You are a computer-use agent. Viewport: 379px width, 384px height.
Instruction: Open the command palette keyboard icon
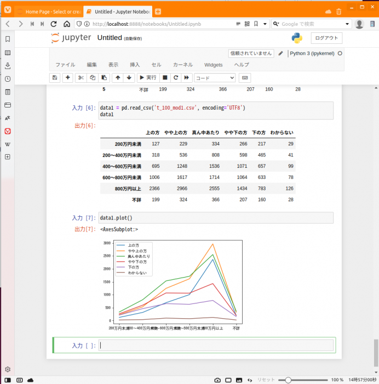tap(244, 78)
